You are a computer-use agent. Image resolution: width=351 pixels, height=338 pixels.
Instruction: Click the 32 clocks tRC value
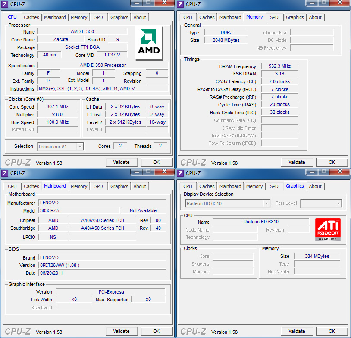click(x=279, y=113)
